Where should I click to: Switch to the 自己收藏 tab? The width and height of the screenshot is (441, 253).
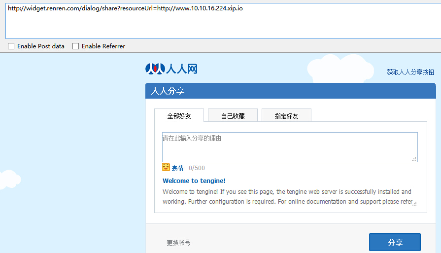(233, 115)
